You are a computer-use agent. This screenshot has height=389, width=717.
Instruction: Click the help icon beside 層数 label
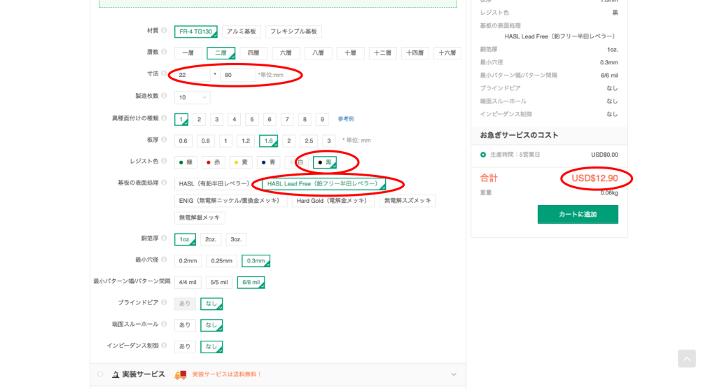pos(164,52)
